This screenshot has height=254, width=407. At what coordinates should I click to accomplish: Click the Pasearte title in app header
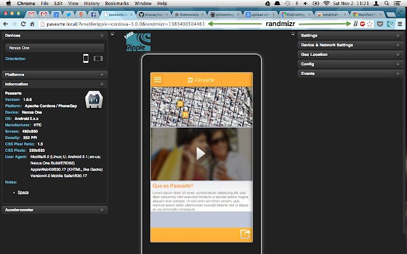202,80
